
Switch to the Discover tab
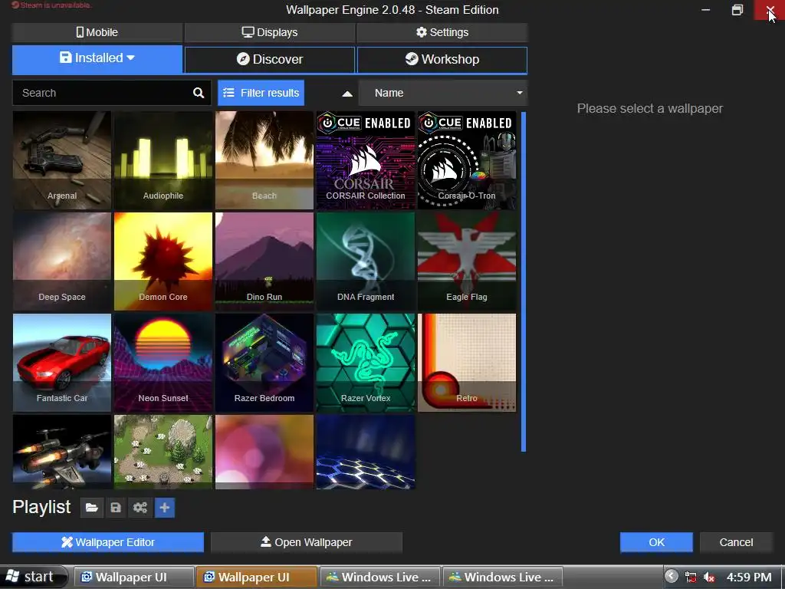270,60
